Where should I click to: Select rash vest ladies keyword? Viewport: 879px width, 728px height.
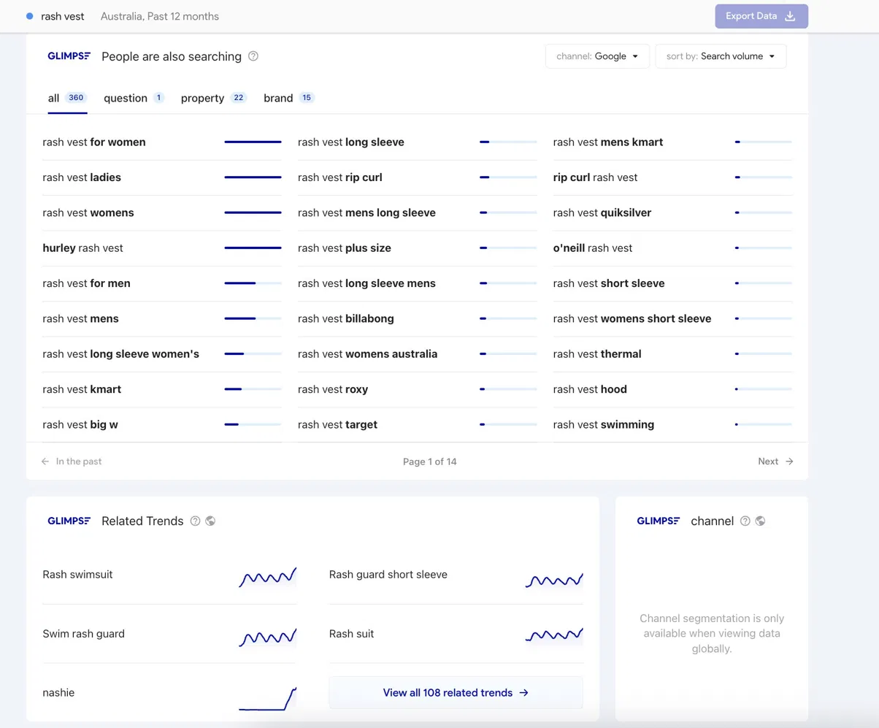(82, 177)
